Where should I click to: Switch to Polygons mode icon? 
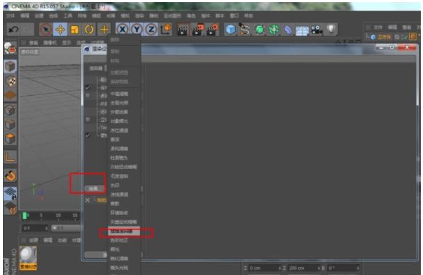point(10,139)
